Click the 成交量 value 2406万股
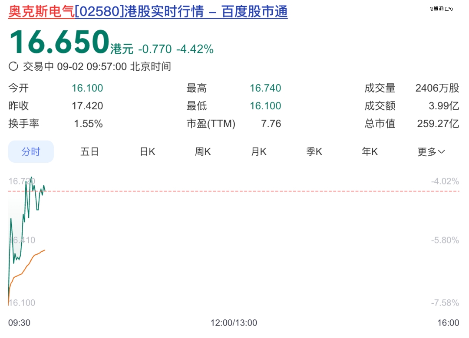The image size is (469, 338). tap(437, 88)
